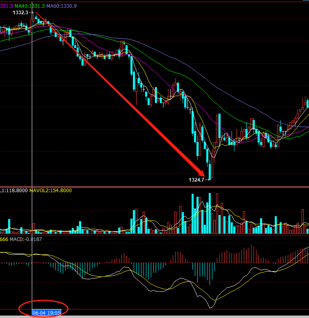The height and width of the screenshot is (318, 309).
Task: Click the MAVOL2:154.8000 volume indicator label
Action: (51, 191)
